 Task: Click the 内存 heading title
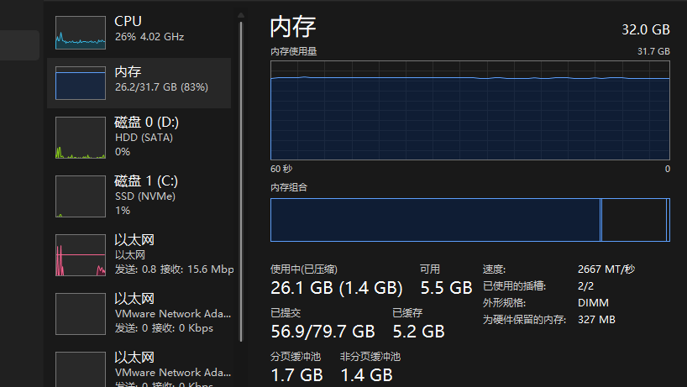(292, 27)
